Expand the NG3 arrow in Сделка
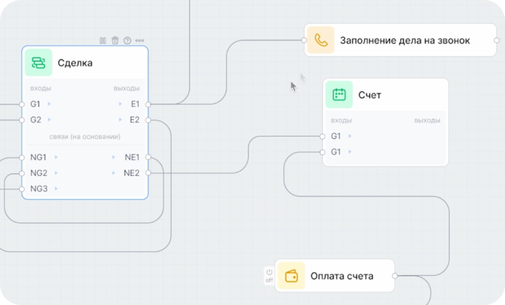This screenshot has height=305, width=505. (56, 189)
